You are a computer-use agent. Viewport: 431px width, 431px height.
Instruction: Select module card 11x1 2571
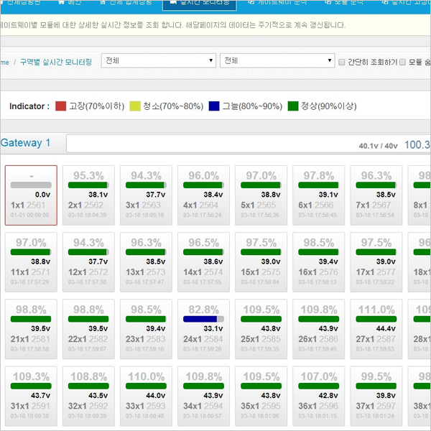pos(31,262)
